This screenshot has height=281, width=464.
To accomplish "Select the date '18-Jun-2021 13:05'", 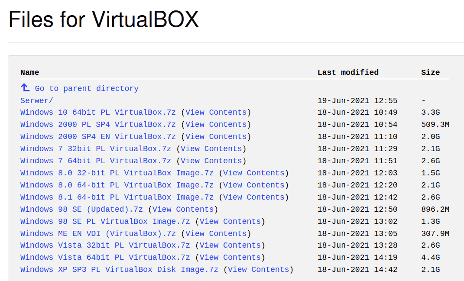I will pyautogui.click(x=357, y=234).
